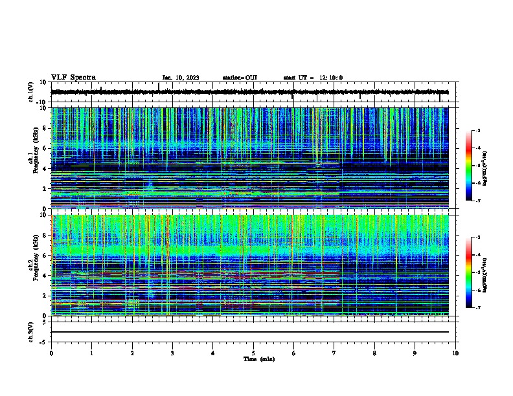Click the "Time (min)" axis title
The height and width of the screenshot is (396, 513).
point(259,359)
